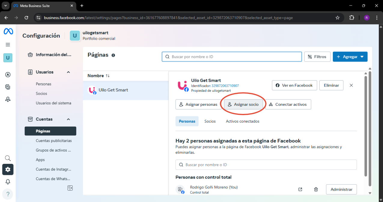383x202 pixels.
Task: Close the Uilo Get Smart detail panel
Action: click(x=351, y=85)
